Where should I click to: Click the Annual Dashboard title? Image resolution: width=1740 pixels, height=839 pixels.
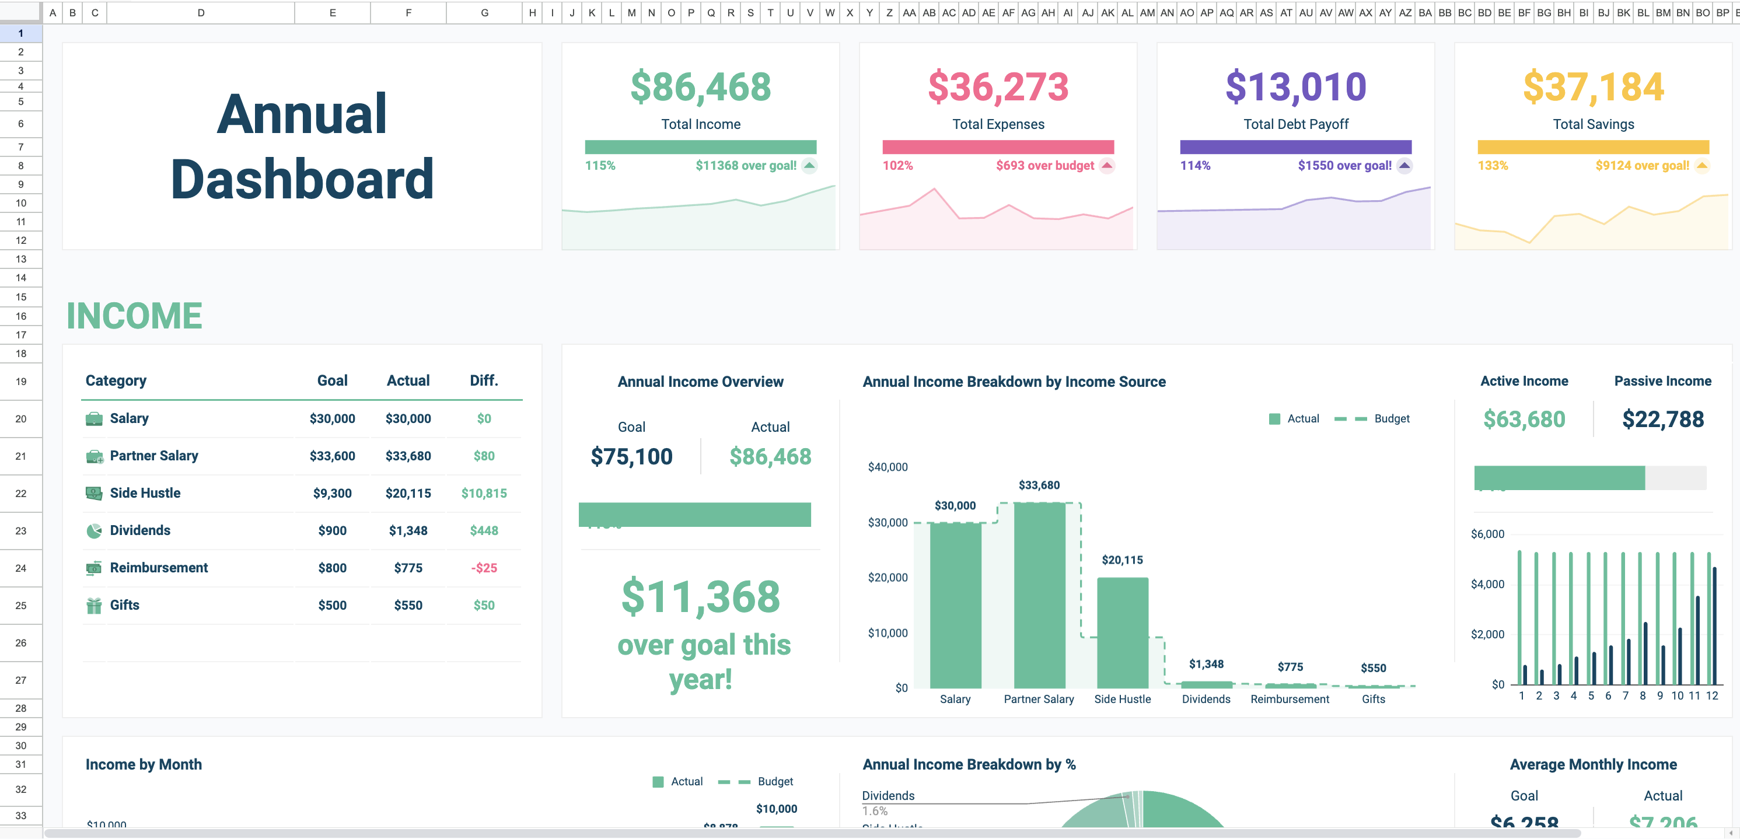(x=302, y=146)
